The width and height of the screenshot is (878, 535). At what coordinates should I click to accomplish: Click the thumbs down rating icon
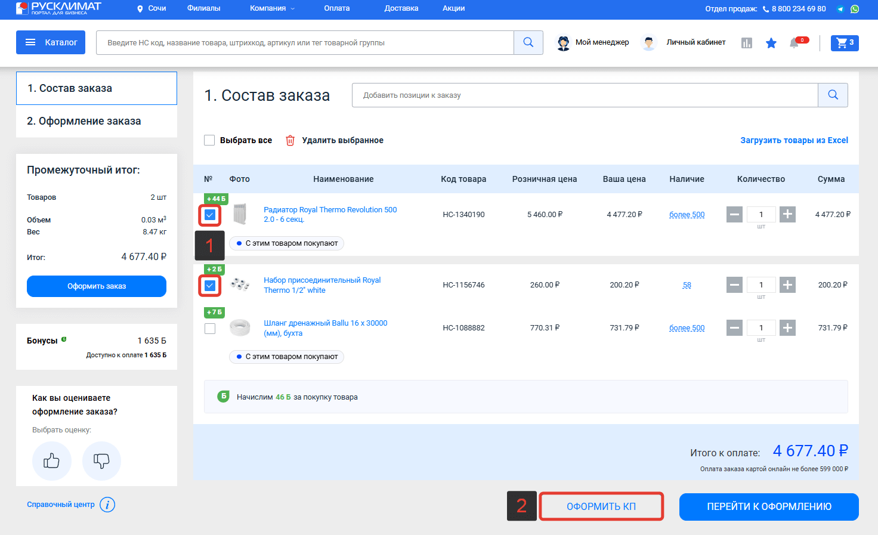pos(101,461)
